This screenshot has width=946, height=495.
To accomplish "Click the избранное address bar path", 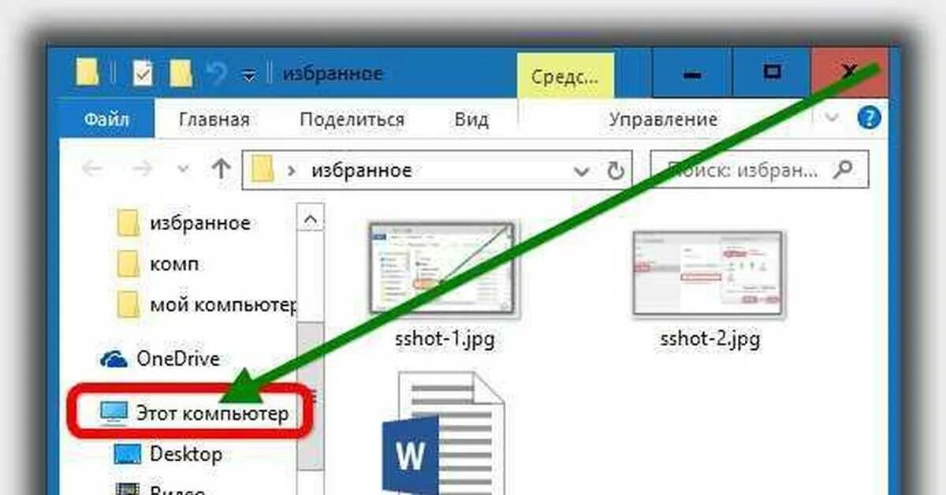I will pos(361,170).
